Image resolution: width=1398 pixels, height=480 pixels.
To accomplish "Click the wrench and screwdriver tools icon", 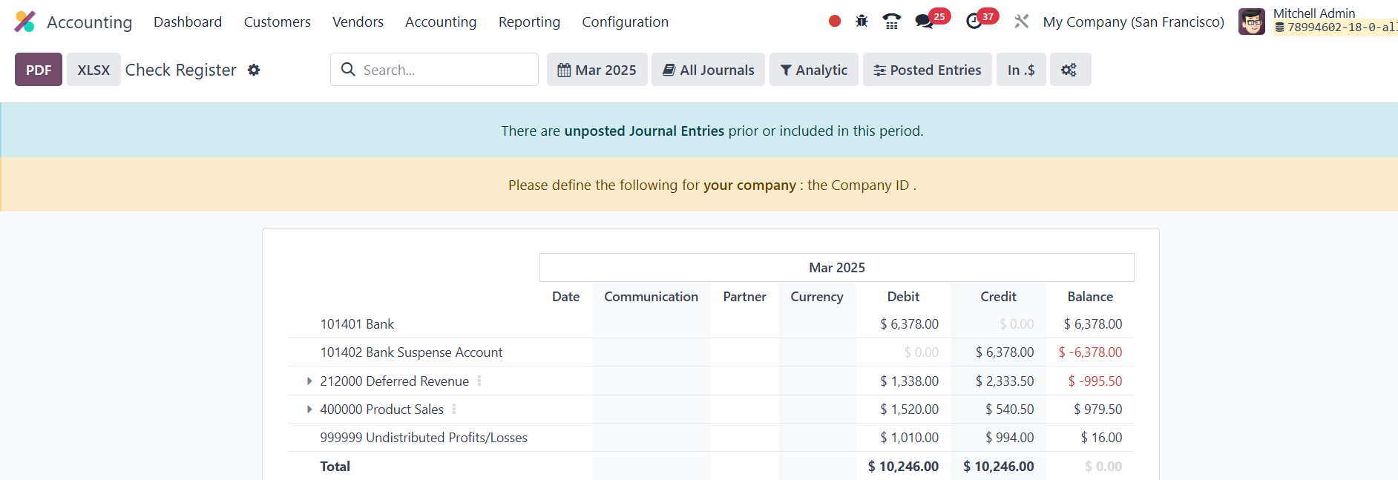I will [x=1022, y=22].
